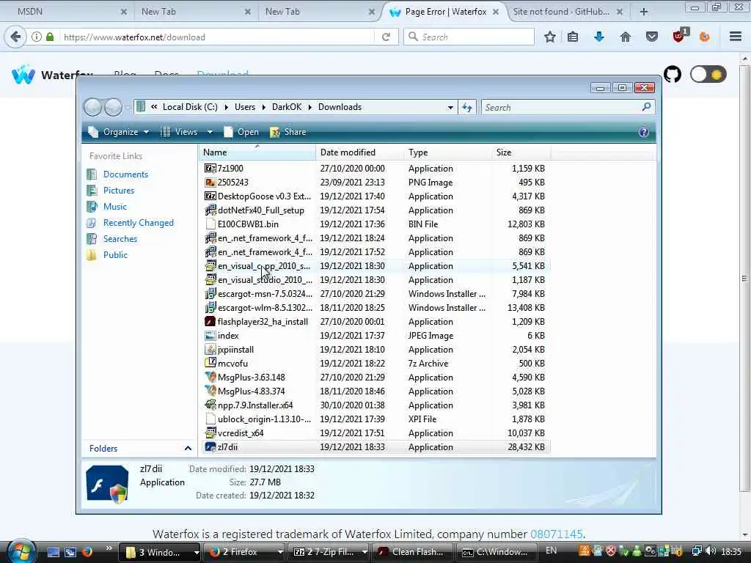The image size is (751, 563).
Task: Open the Music favorite link
Action: tap(115, 207)
